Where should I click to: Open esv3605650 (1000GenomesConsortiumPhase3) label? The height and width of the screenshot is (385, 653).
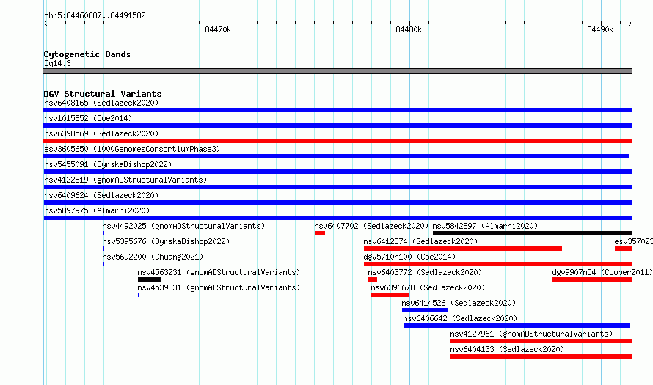tap(132, 149)
